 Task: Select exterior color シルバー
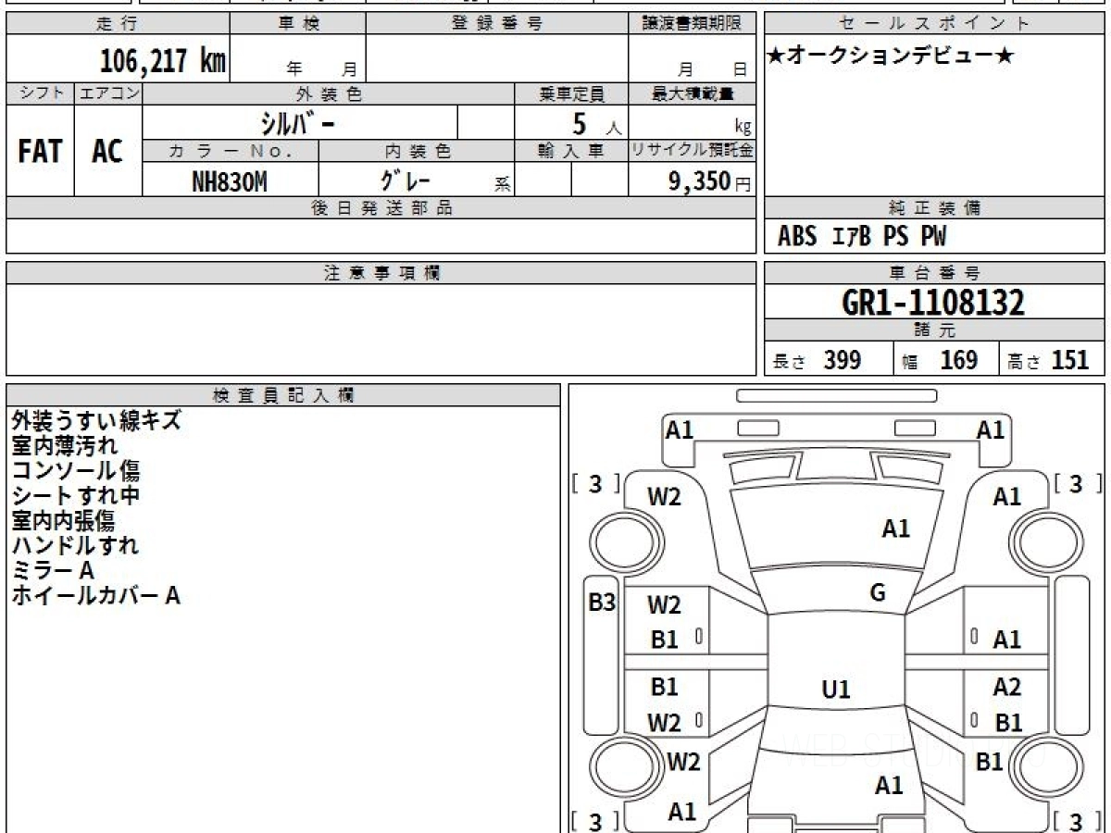[x=296, y=122]
